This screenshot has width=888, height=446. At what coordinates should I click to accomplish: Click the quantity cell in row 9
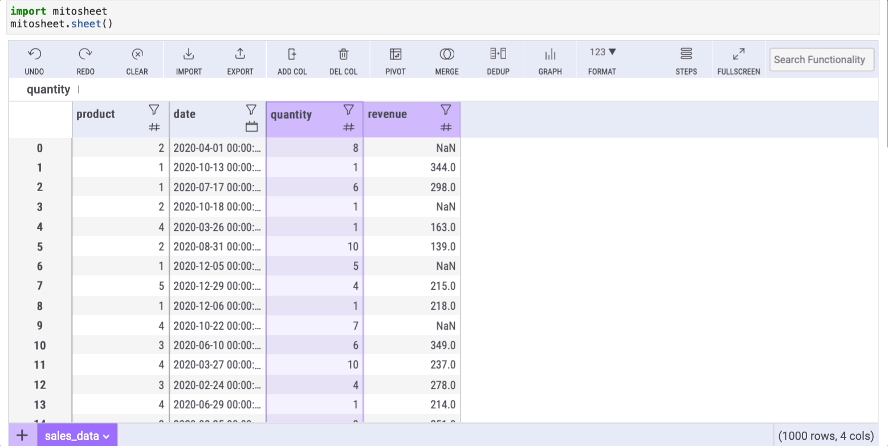click(315, 326)
